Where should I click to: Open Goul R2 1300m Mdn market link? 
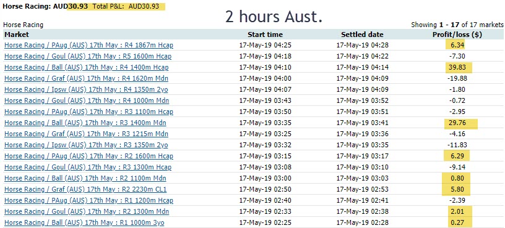(x=87, y=211)
